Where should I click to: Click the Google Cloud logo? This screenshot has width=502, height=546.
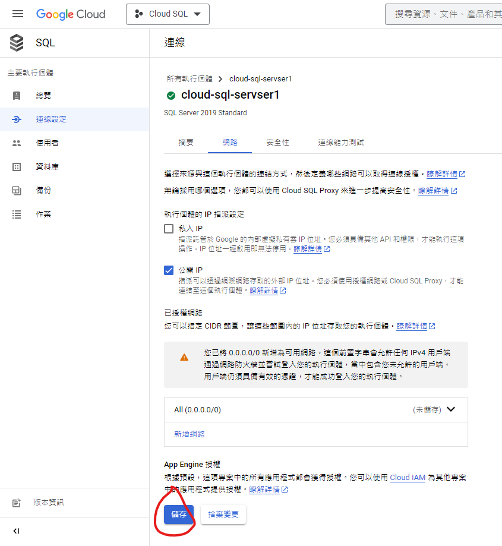(71, 14)
